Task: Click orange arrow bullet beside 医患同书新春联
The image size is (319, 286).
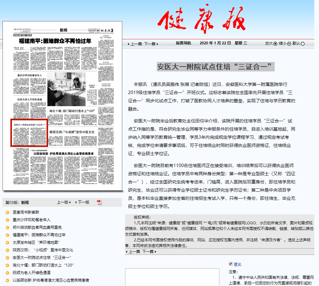Action: point(7,212)
